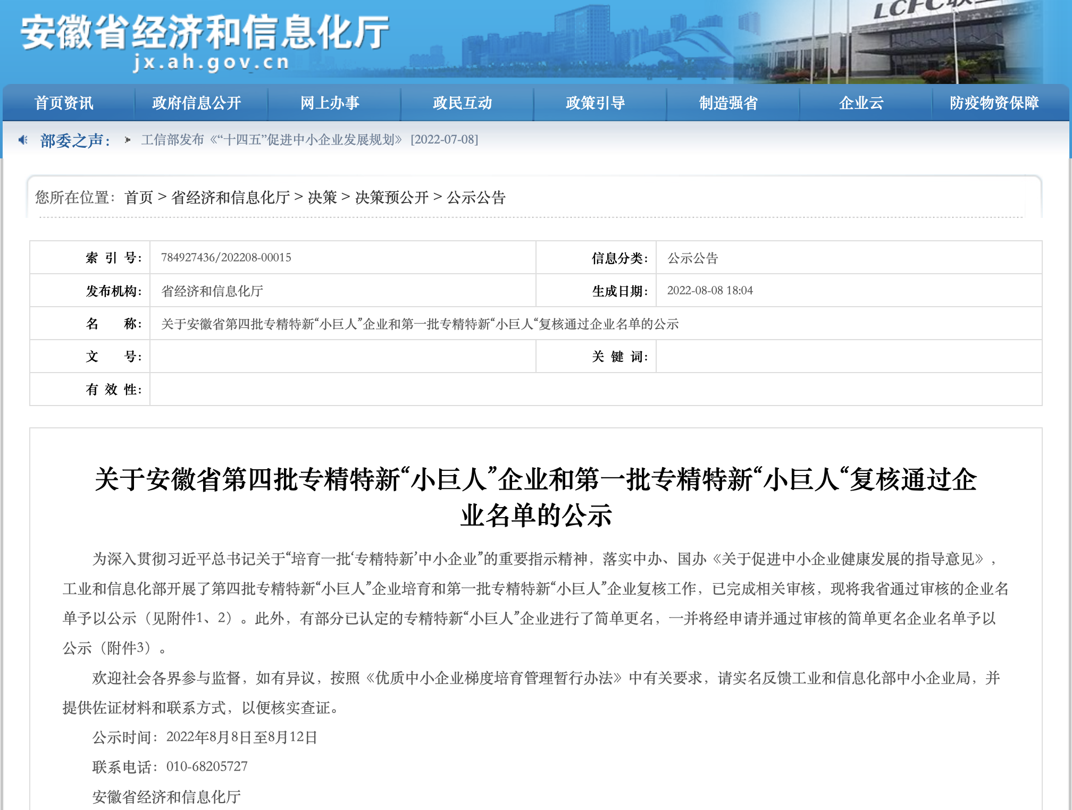The image size is (1072, 810).
Task: Go to 政民互动 section
Action: click(462, 103)
